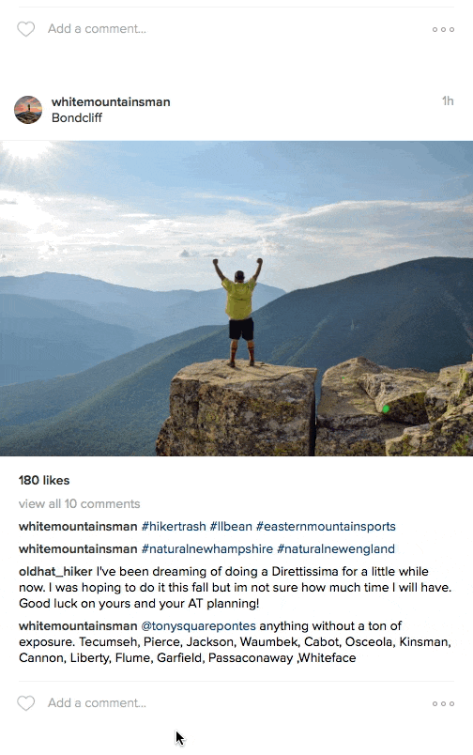Open the Bondcliff location link
This screenshot has width=473, height=755.
77,118
